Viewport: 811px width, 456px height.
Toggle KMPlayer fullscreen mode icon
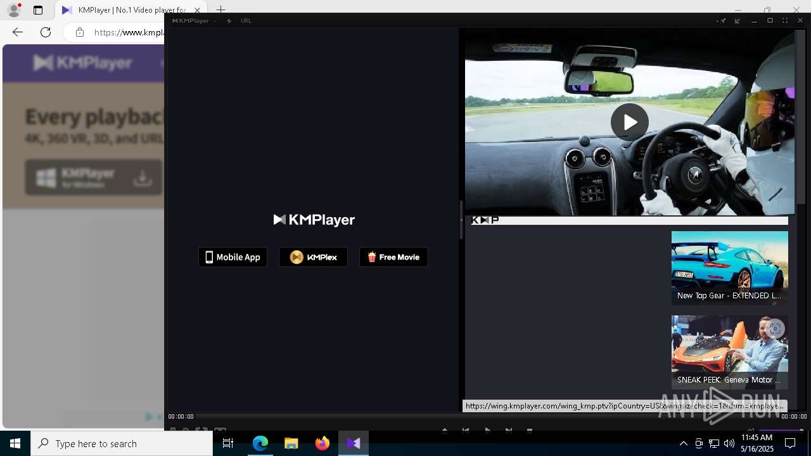(785, 21)
